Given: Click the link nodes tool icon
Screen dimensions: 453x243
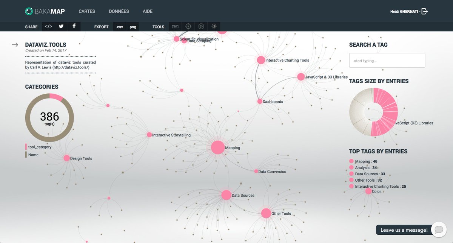Looking at the screenshot, I should (x=175, y=26).
